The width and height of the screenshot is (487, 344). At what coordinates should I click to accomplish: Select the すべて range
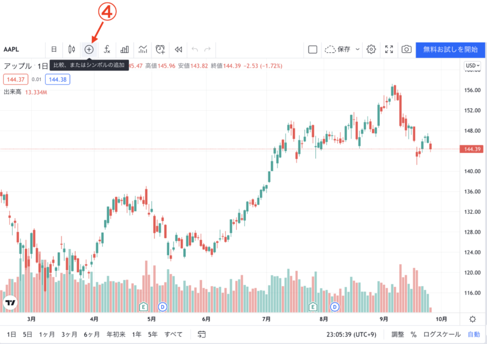pos(173,335)
